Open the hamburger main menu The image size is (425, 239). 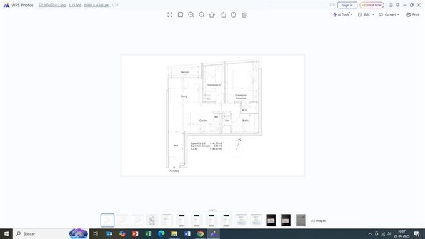click(391, 5)
